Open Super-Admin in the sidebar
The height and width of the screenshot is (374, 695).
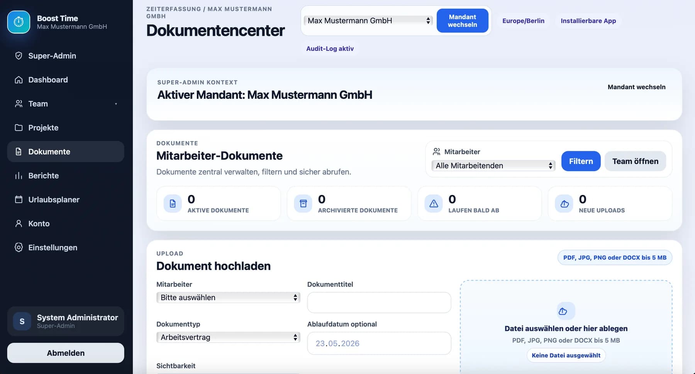point(66,56)
